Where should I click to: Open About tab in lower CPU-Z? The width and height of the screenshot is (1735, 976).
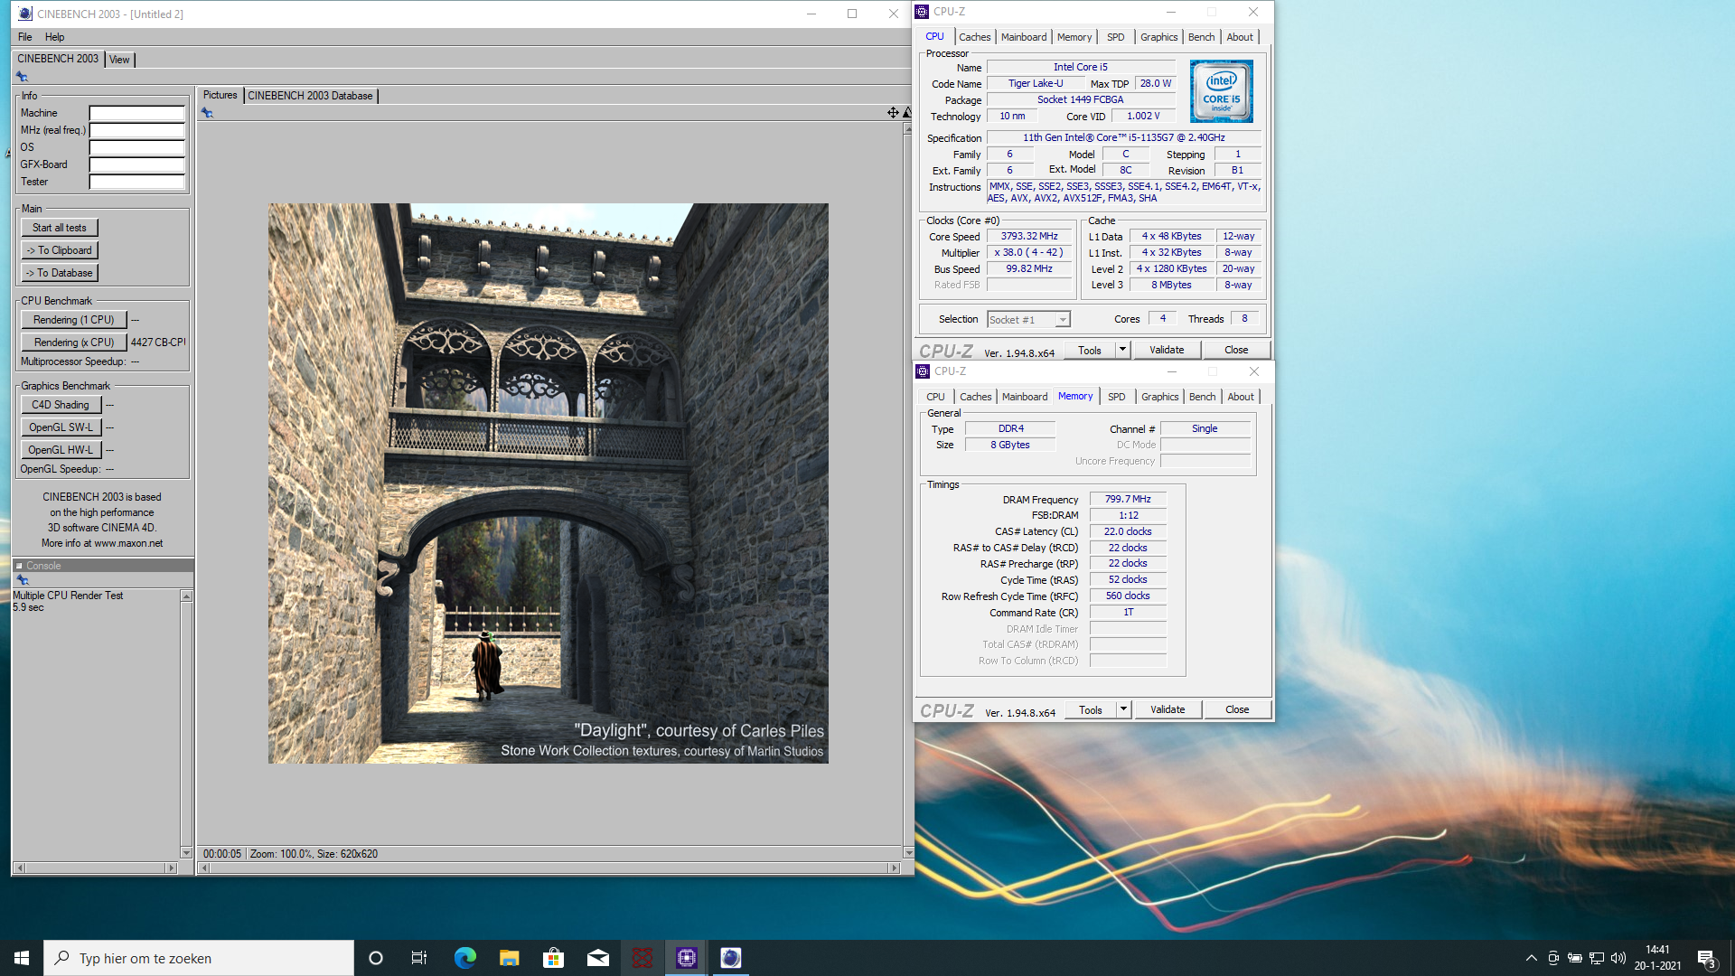1241,397
